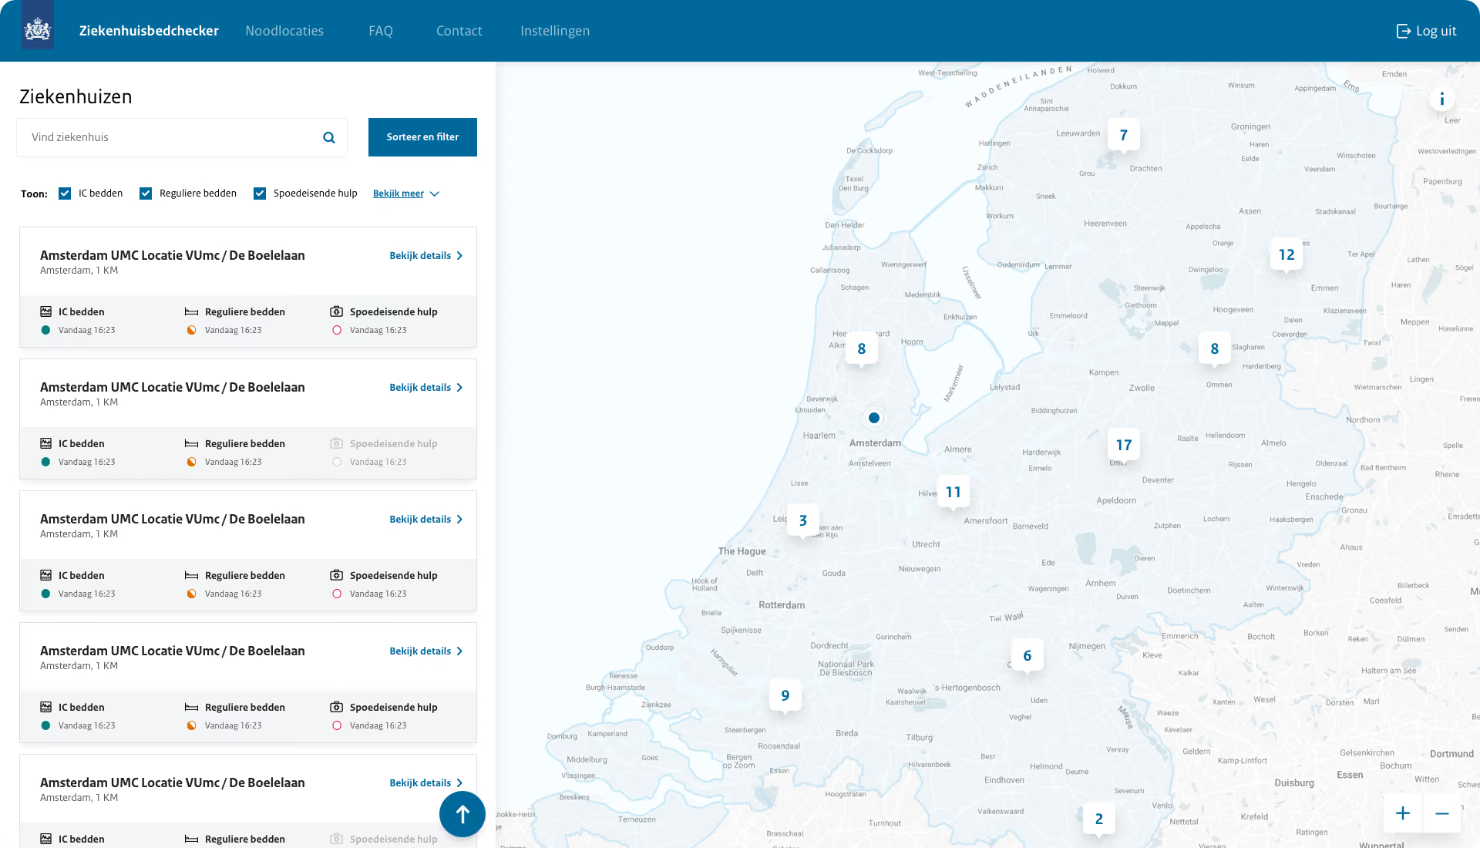Click IC bedden icon in first card
1480x848 pixels.
click(46, 311)
